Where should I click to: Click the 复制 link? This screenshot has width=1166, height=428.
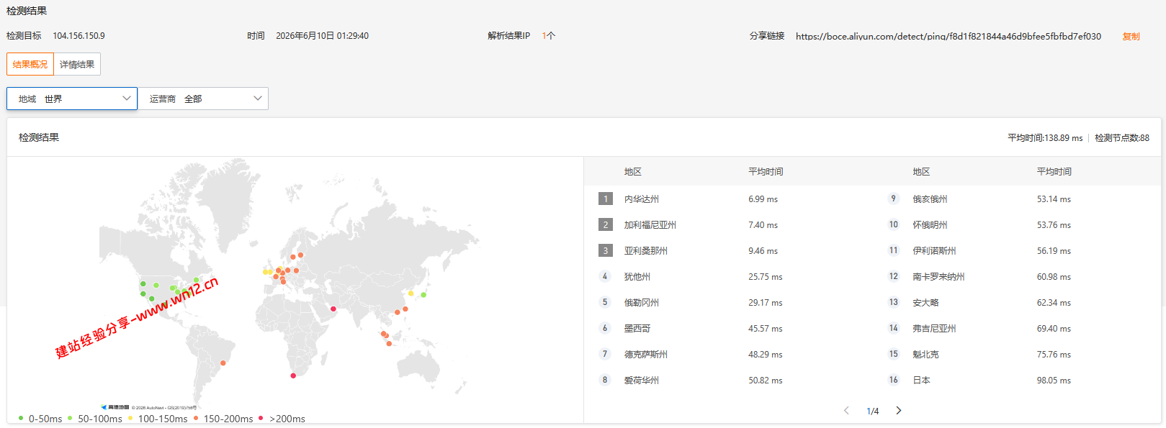pyautogui.click(x=1131, y=36)
